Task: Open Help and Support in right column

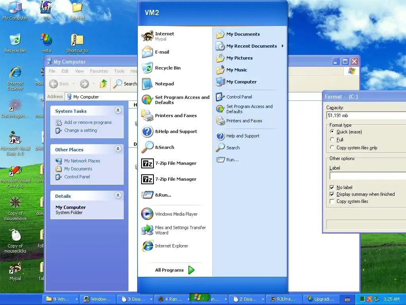Action: tap(250, 136)
